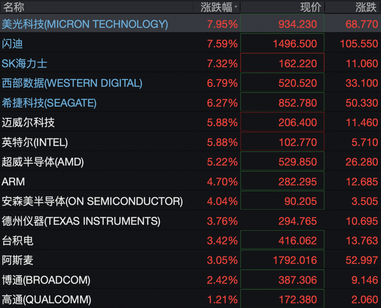The image size is (381, 308).
Task: Select the ARM stock row
Action: 190,182
